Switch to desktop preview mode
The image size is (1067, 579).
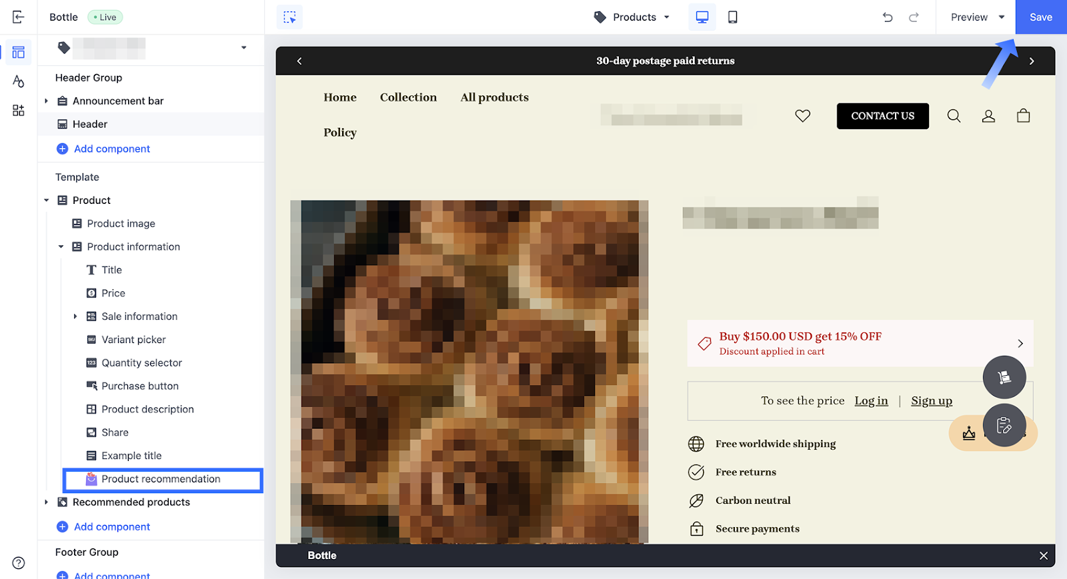pyautogui.click(x=702, y=17)
